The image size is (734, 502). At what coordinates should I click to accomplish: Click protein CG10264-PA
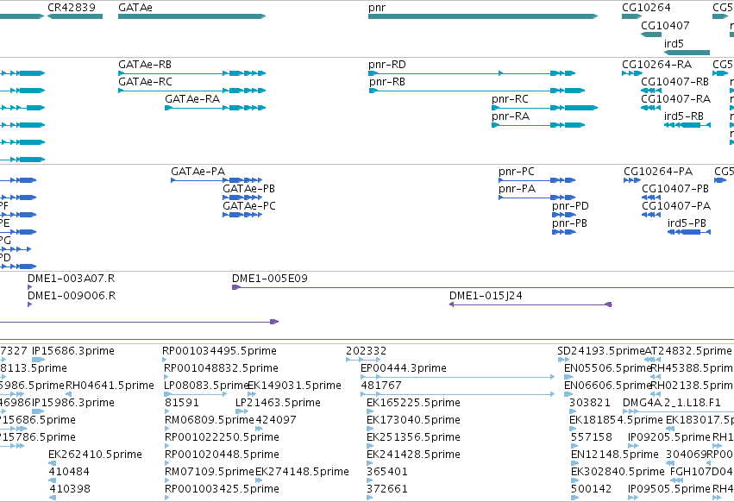658,172
